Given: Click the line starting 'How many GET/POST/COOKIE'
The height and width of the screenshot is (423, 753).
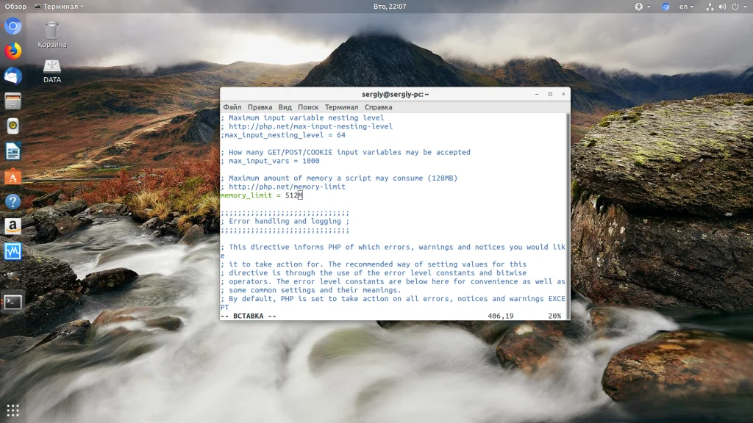Looking at the screenshot, I should click(346, 152).
